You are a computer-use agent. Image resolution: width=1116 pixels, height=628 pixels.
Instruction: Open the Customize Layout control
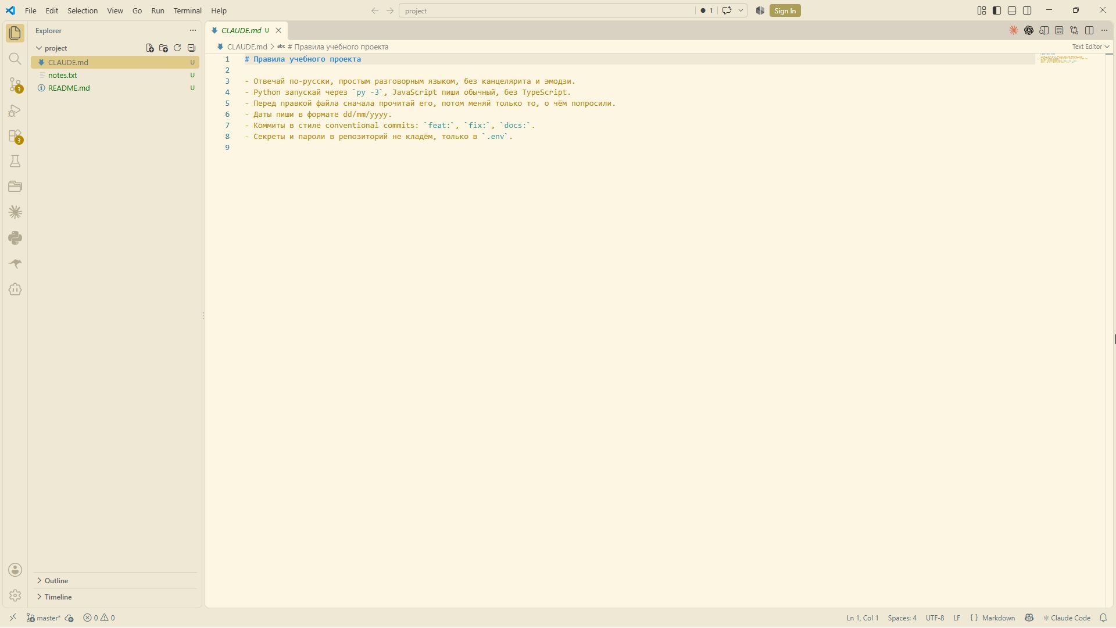click(982, 10)
